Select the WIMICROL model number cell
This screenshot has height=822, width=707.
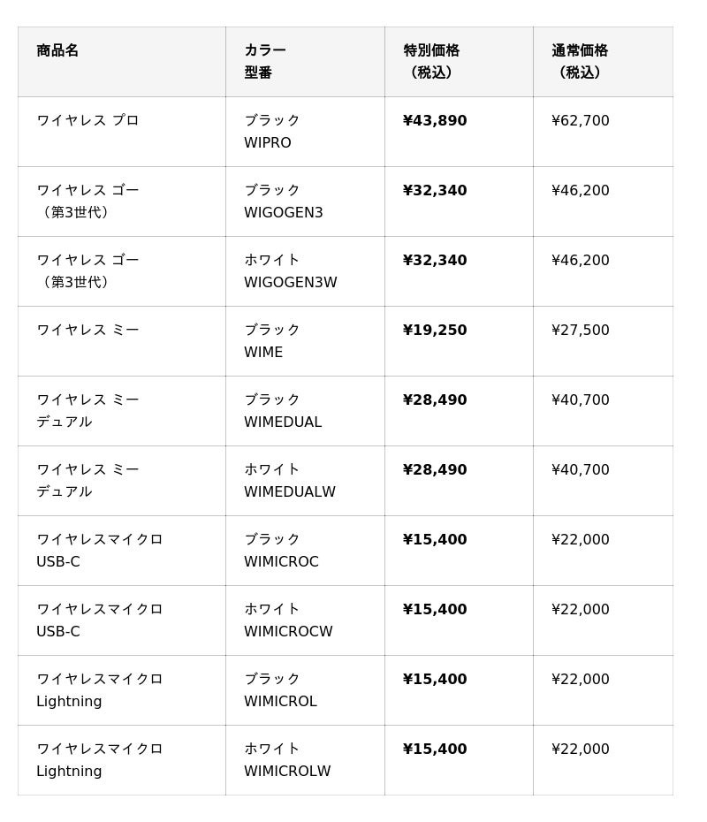pos(280,702)
